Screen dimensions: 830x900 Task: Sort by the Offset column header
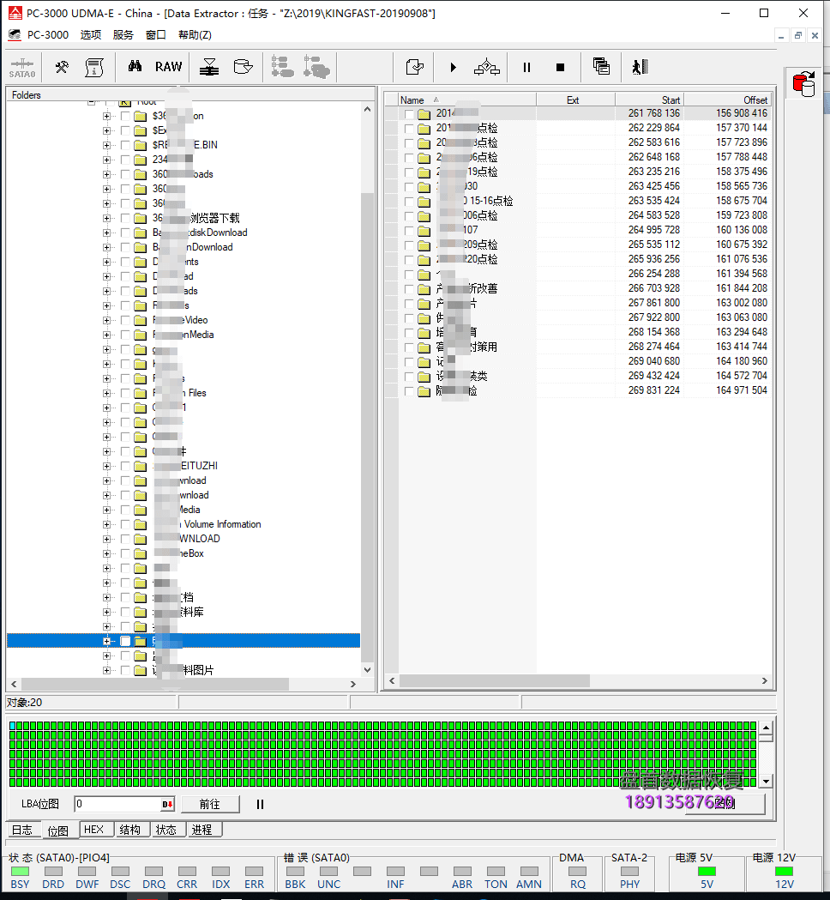[726, 100]
